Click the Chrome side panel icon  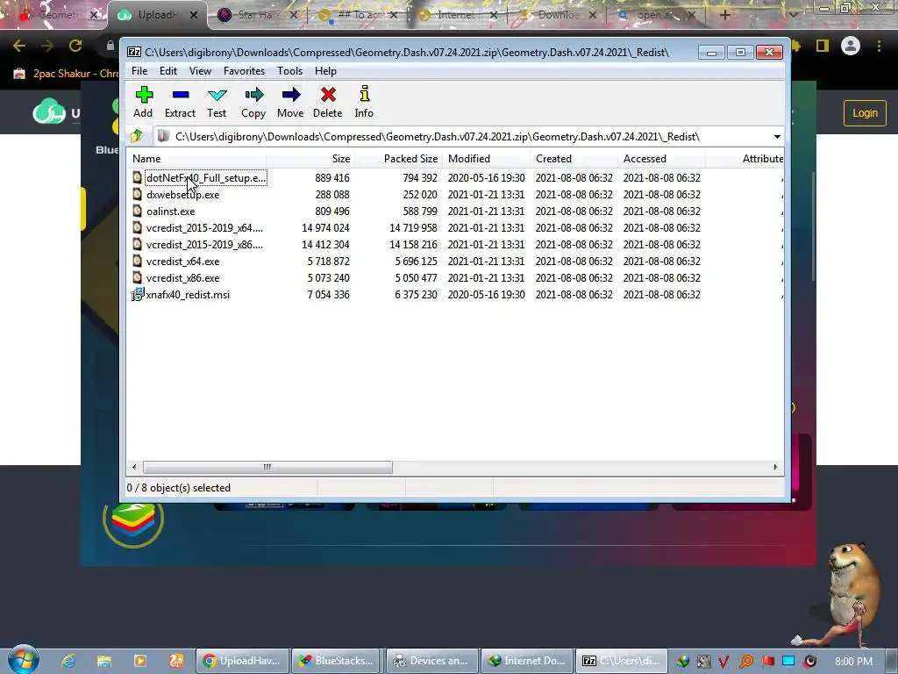point(823,46)
